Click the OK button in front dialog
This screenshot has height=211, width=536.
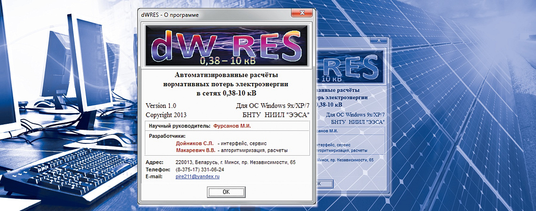226,192
